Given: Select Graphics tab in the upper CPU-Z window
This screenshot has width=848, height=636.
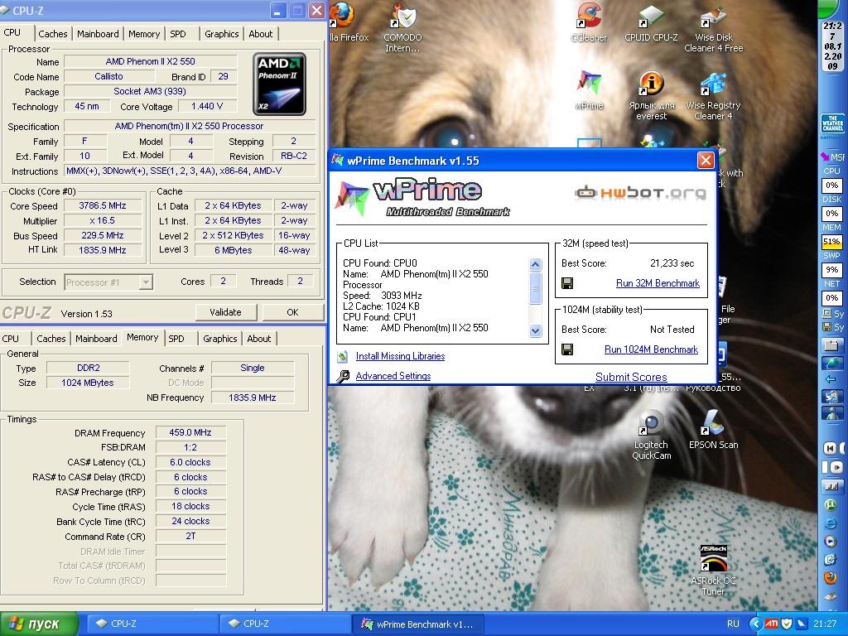Looking at the screenshot, I should [221, 33].
